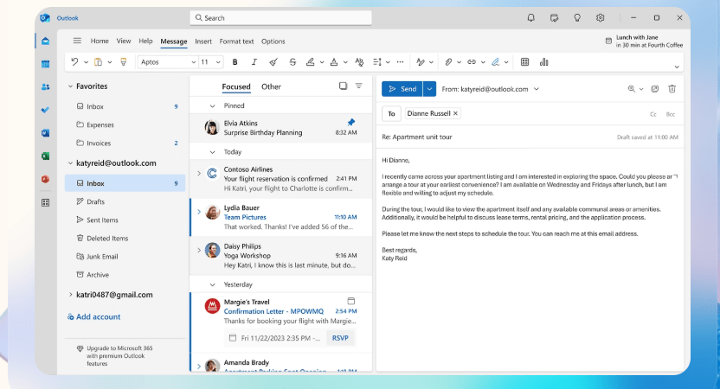The image size is (720, 389).
Task: Open the People contacts icon in sidebar
Action: (46, 86)
